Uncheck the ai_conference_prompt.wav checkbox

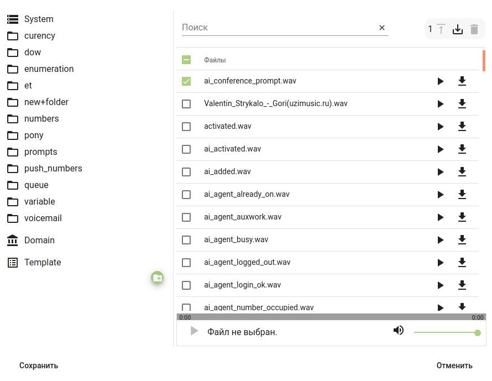[186, 81]
